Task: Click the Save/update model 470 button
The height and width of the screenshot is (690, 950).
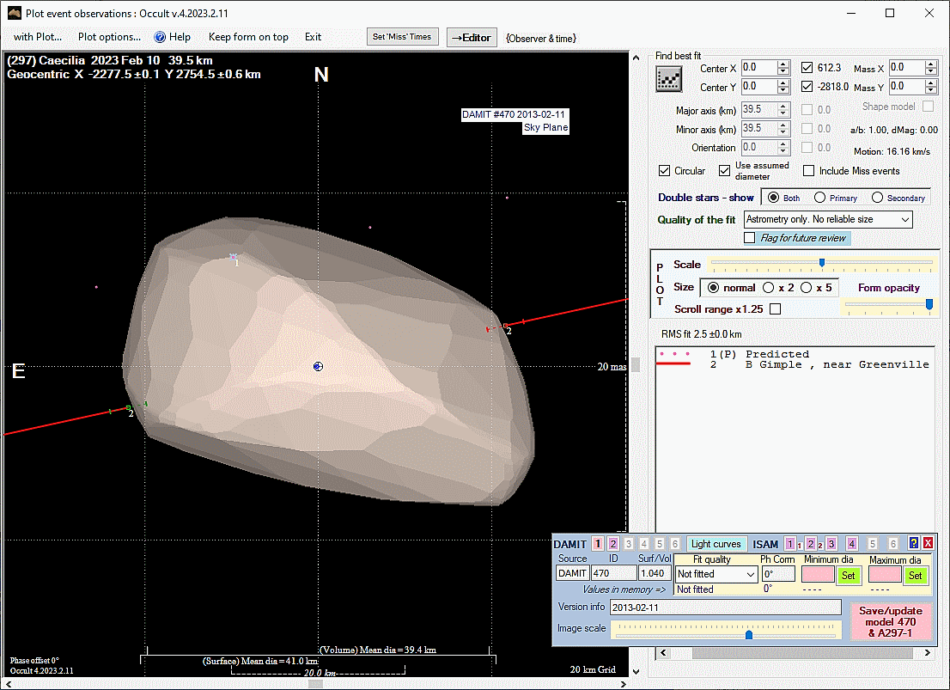Action: (891, 621)
